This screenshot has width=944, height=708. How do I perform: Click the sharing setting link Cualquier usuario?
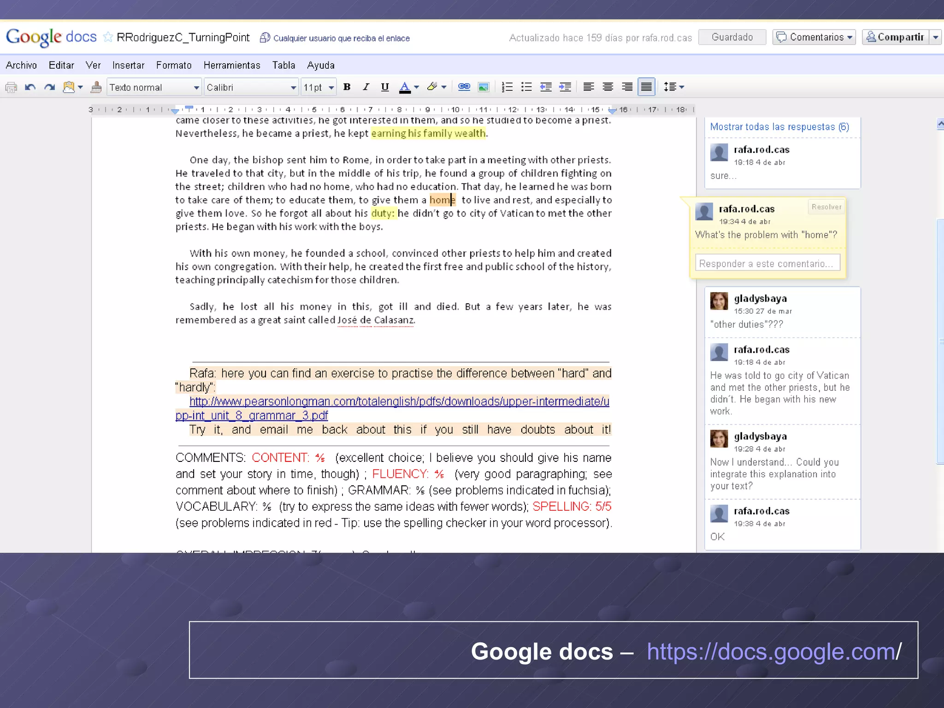(x=342, y=38)
